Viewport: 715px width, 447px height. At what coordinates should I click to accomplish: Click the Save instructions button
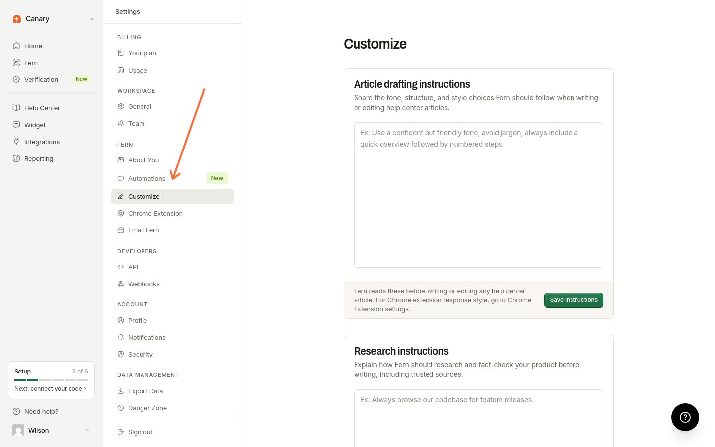click(x=573, y=300)
